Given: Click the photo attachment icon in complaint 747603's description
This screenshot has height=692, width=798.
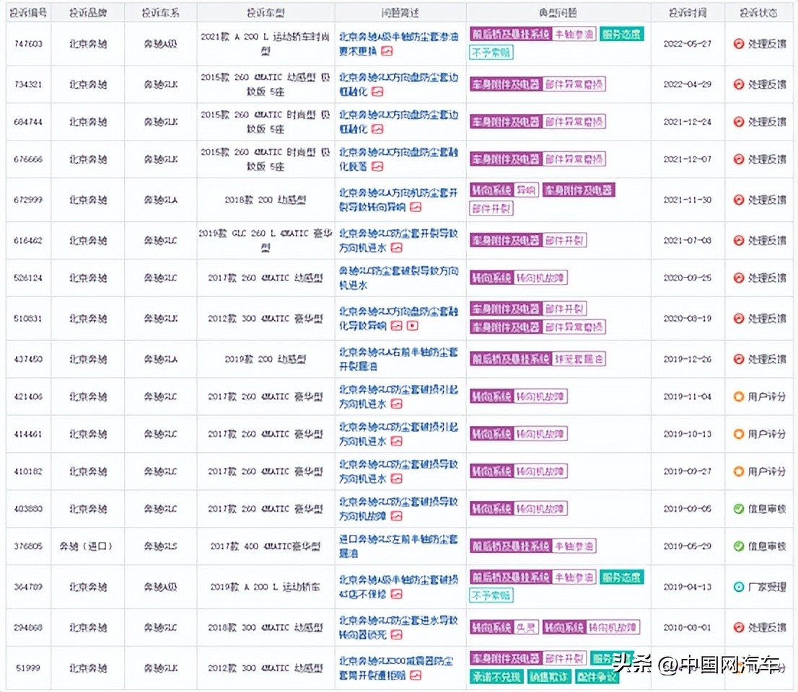Looking at the screenshot, I should click(385, 51).
